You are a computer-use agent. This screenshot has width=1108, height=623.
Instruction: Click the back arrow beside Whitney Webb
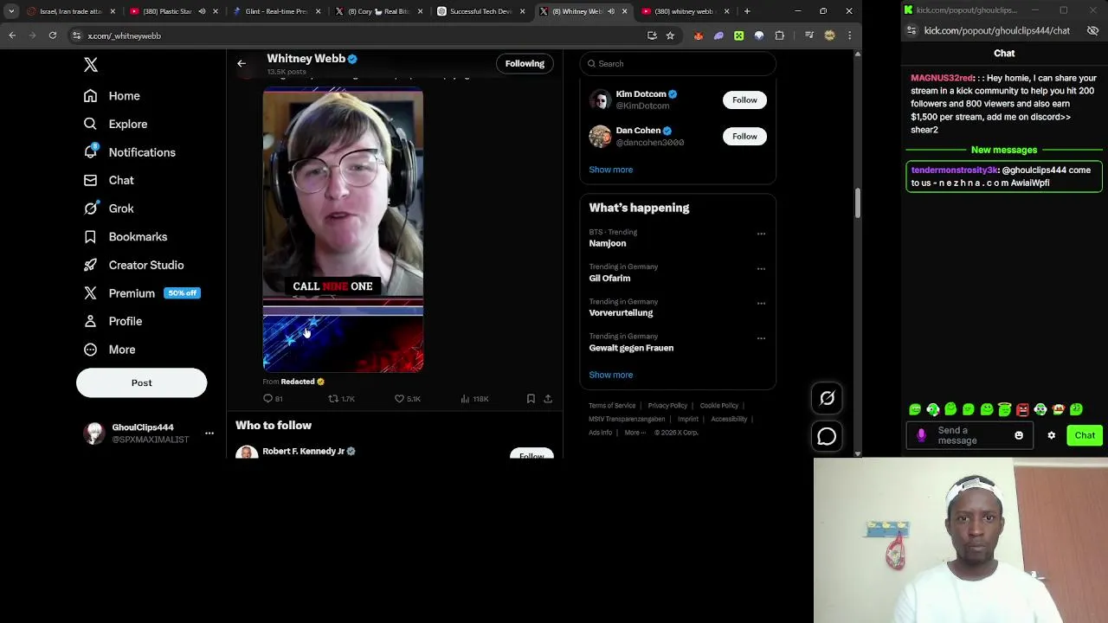tap(242, 63)
